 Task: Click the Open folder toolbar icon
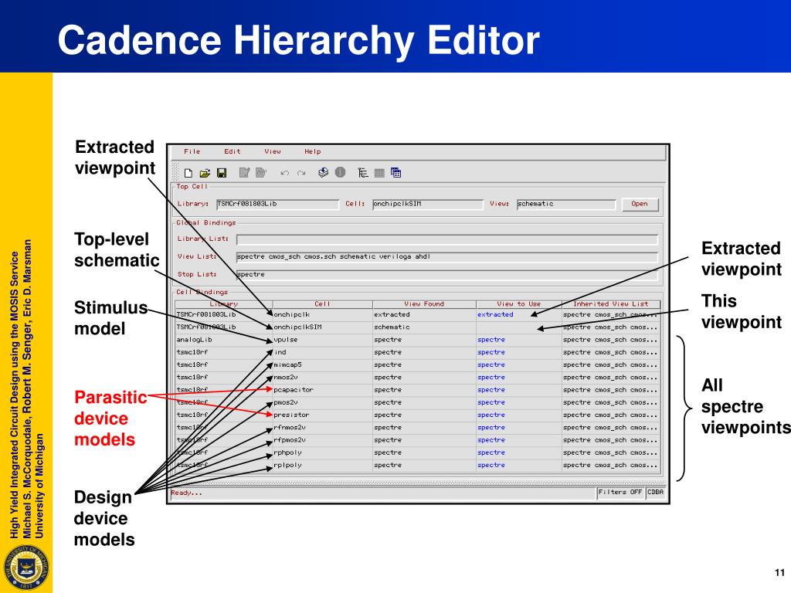click(x=204, y=173)
